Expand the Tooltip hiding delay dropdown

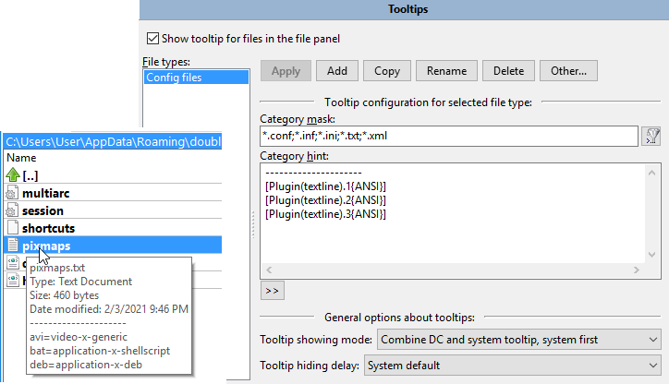(x=510, y=366)
